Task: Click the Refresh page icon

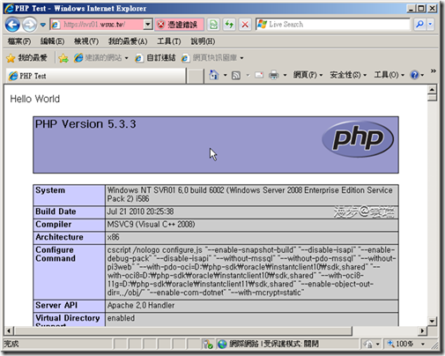Action: [229, 25]
